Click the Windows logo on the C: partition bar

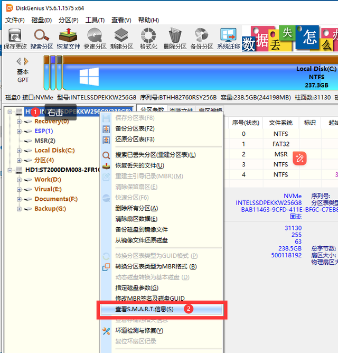click(89, 77)
